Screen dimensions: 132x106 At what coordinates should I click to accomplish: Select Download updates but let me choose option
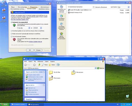pos(11,31)
